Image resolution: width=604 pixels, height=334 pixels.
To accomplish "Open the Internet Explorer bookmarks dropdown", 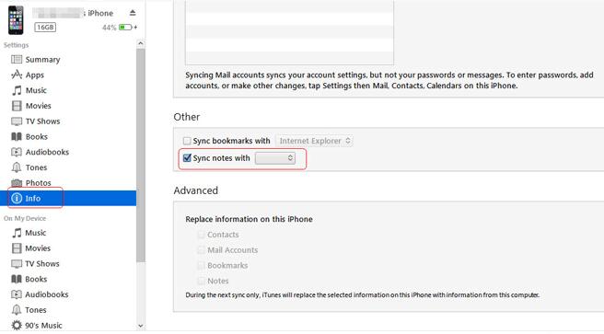I will pyautogui.click(x=314, y=141).
